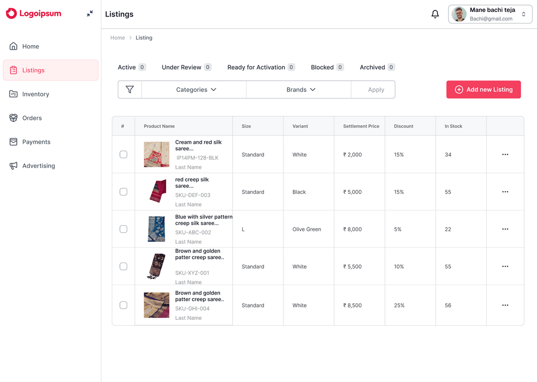Collapse the sidebar using the arrows icon

coord(89,13)
